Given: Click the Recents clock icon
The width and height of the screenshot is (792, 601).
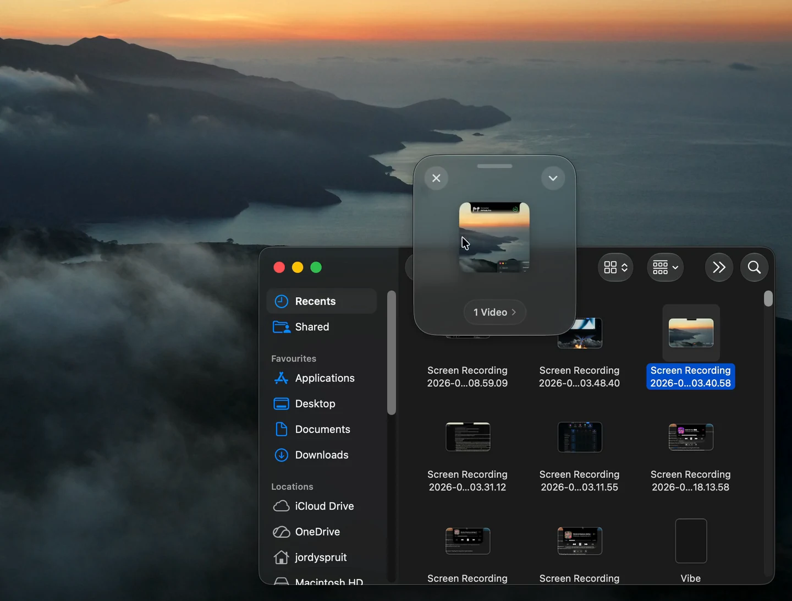Looking at the screenshot, I should [281, 301].
